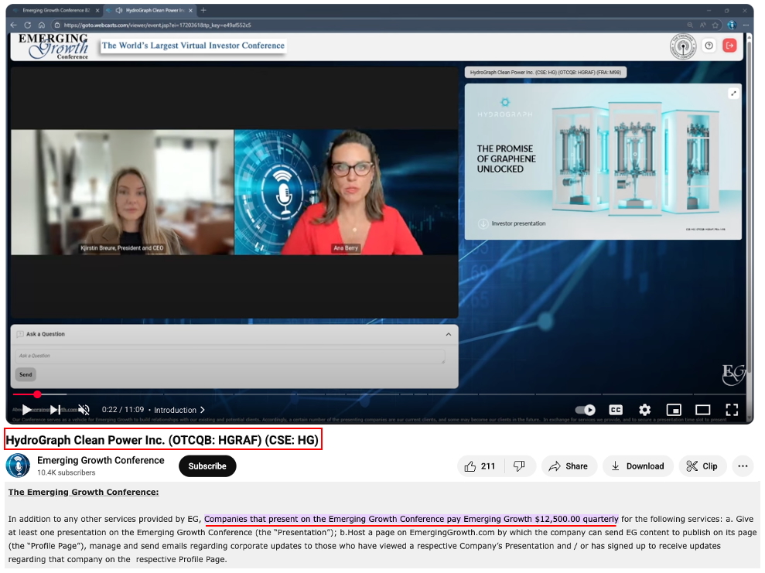Open the browser profile avatar icon
Screen dimensions: 765x573
(731, 25)
